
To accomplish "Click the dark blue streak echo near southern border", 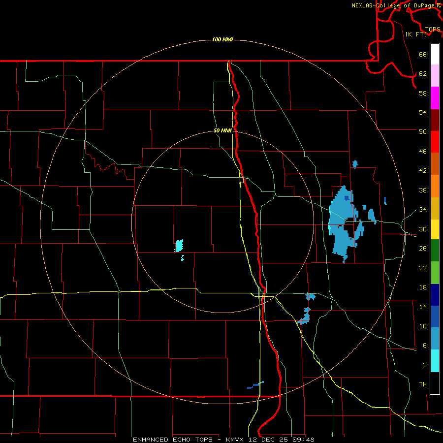I will [255, 385].
